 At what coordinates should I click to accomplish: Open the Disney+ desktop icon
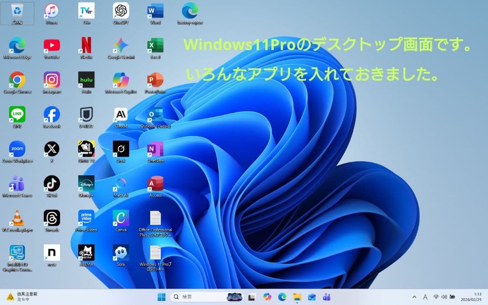(x=86, y=186)
